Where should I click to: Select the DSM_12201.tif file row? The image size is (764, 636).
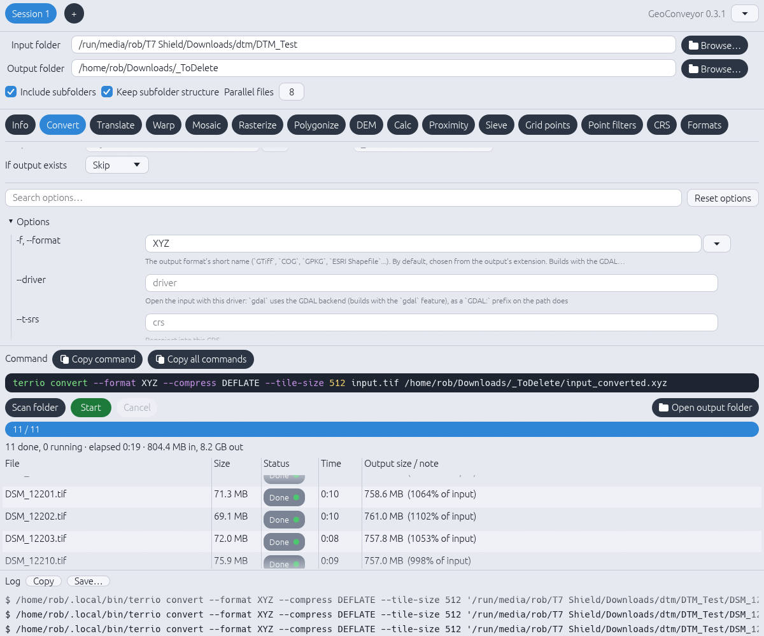click(x=382, y=497)
